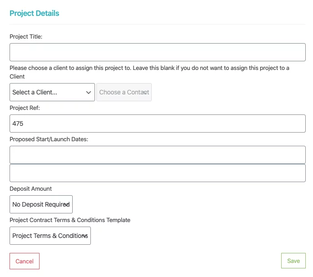313x277 pixels.
Task: Click the first Proposed Start date field
Action: pos(157,155)
